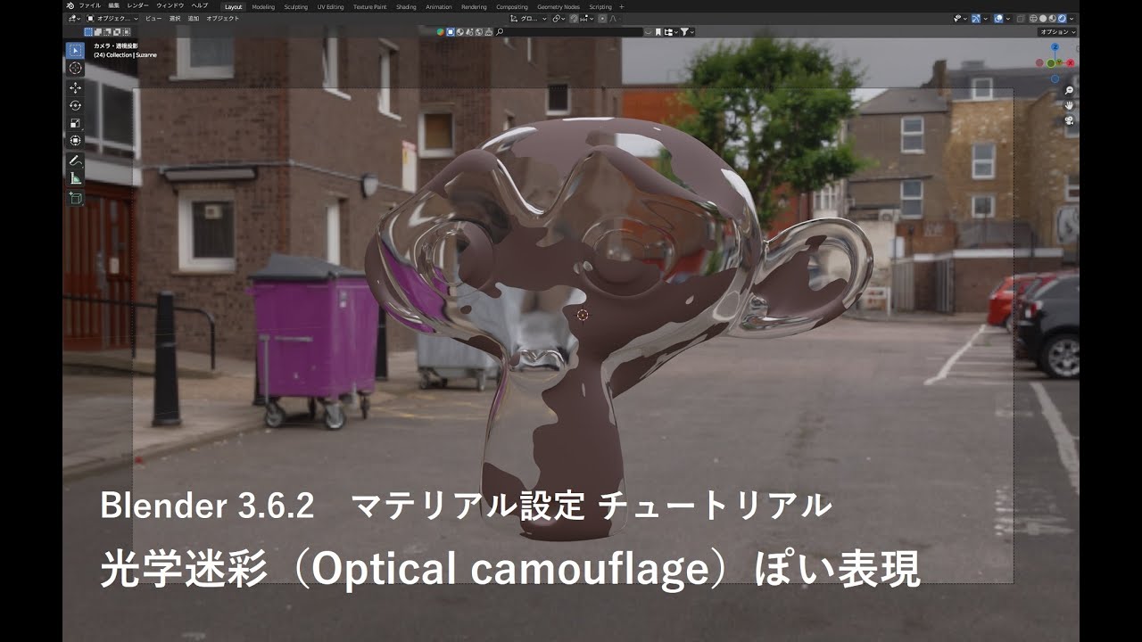Click the Add Cube tool

coord(75,198)
